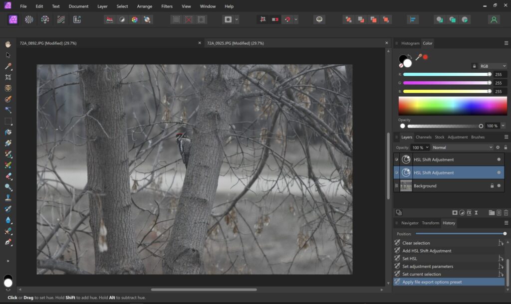The image size is (511, 304).
Task: Open the RGB color model dropdown
Action: [493, 66]
